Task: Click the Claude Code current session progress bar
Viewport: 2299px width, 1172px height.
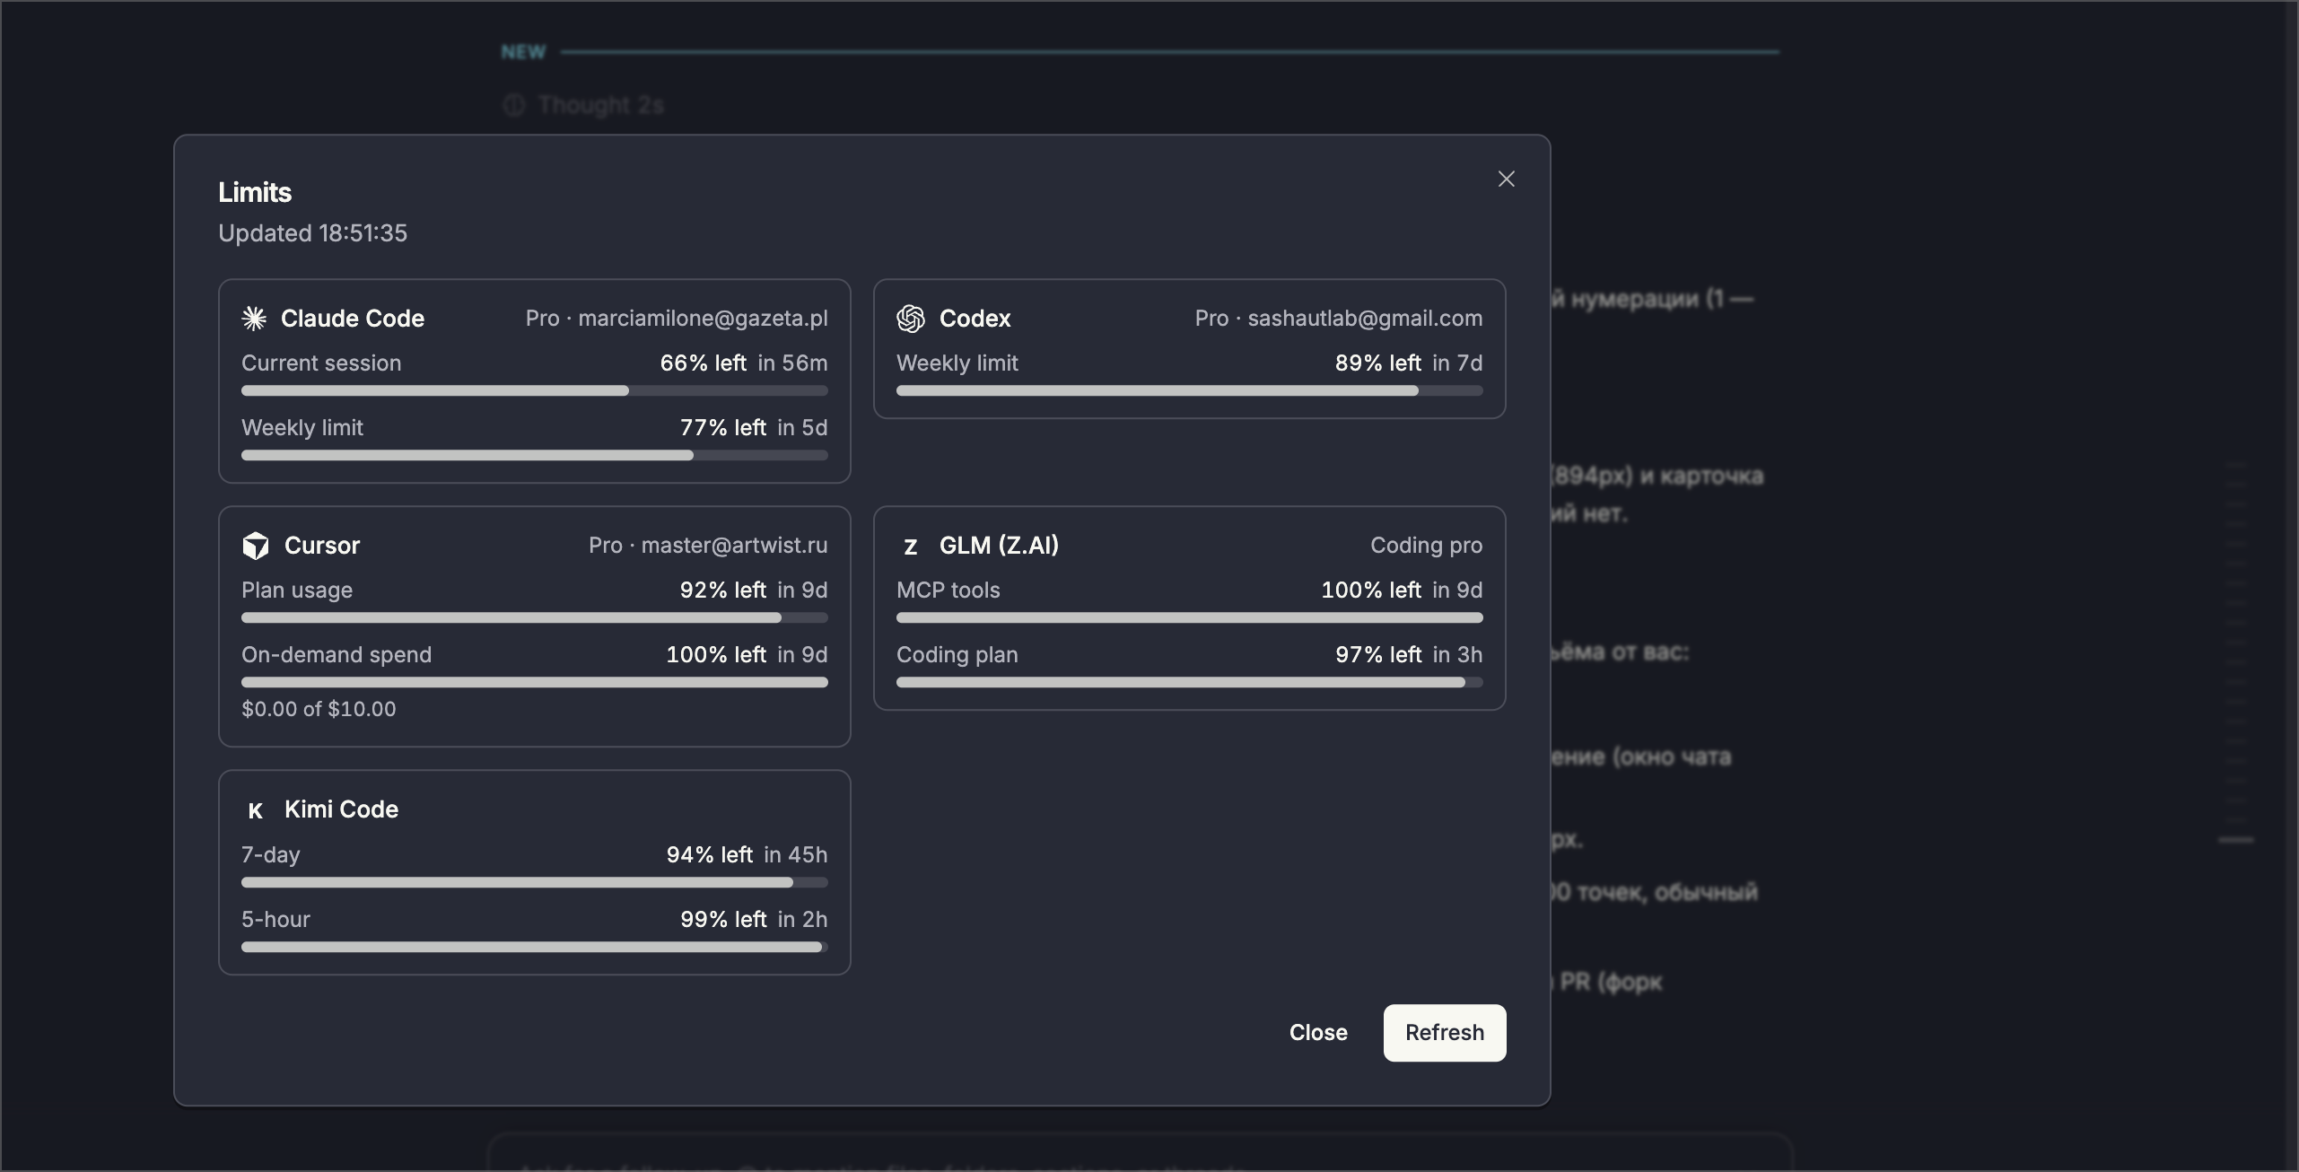Action: pos(535,390)
